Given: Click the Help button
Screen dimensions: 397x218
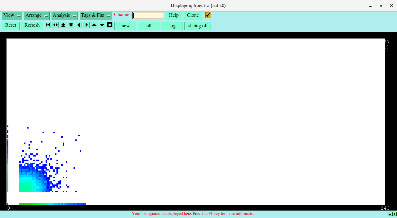Looking at the screenshot, I should pos(174,16).
